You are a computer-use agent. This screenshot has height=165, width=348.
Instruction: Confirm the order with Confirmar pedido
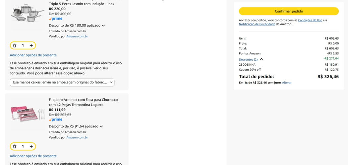click(289, 11)
